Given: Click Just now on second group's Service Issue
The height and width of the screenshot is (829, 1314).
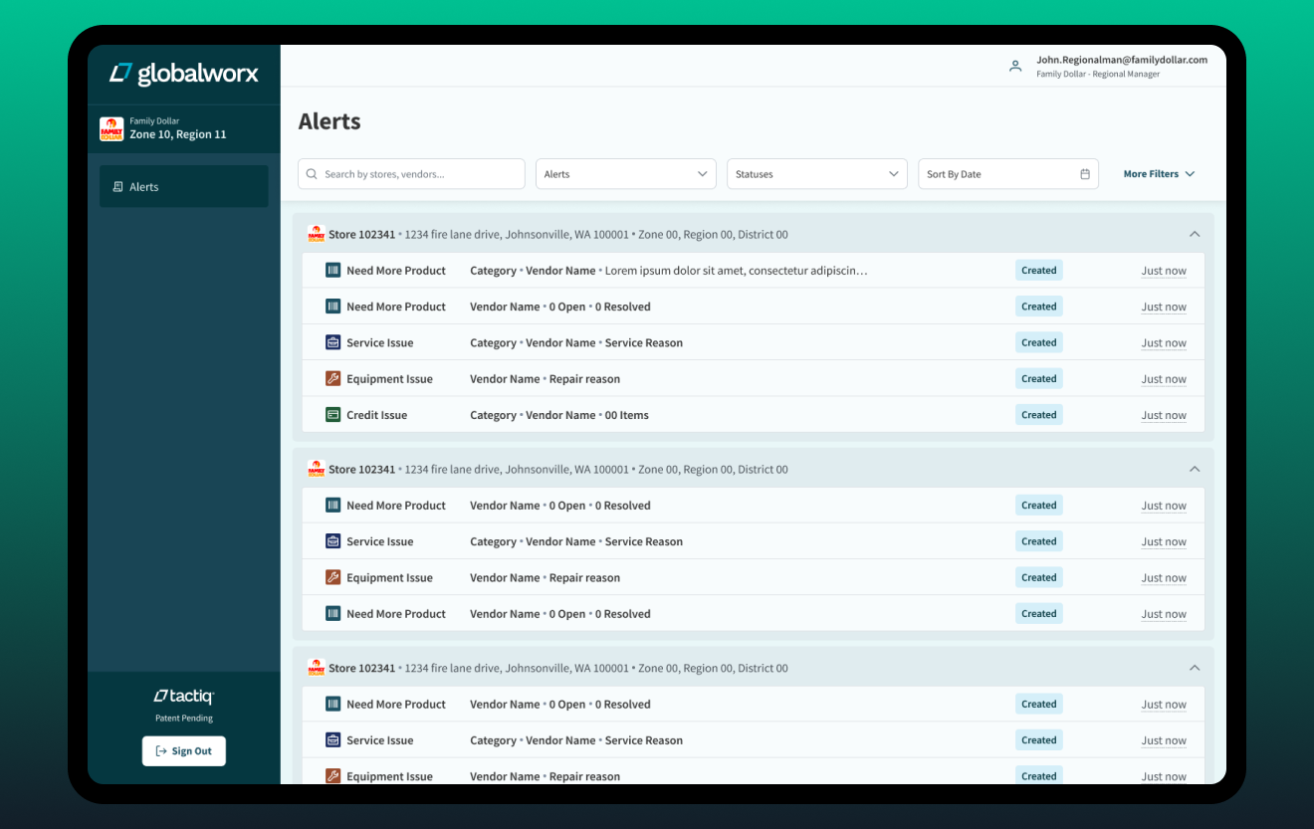Looking at the screenshot, I should tap(1164, 541).
